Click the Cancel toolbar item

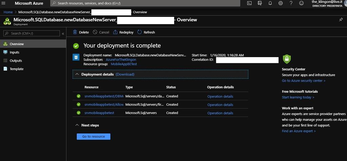101,32
